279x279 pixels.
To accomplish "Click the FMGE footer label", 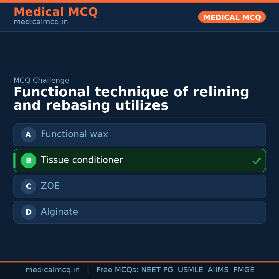I will click(x=244, y=270).
